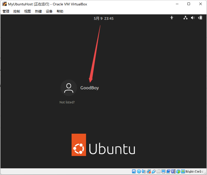The image size is (207, 175).
Task: Click the VirtualBox window title icon
Action: 5,4
